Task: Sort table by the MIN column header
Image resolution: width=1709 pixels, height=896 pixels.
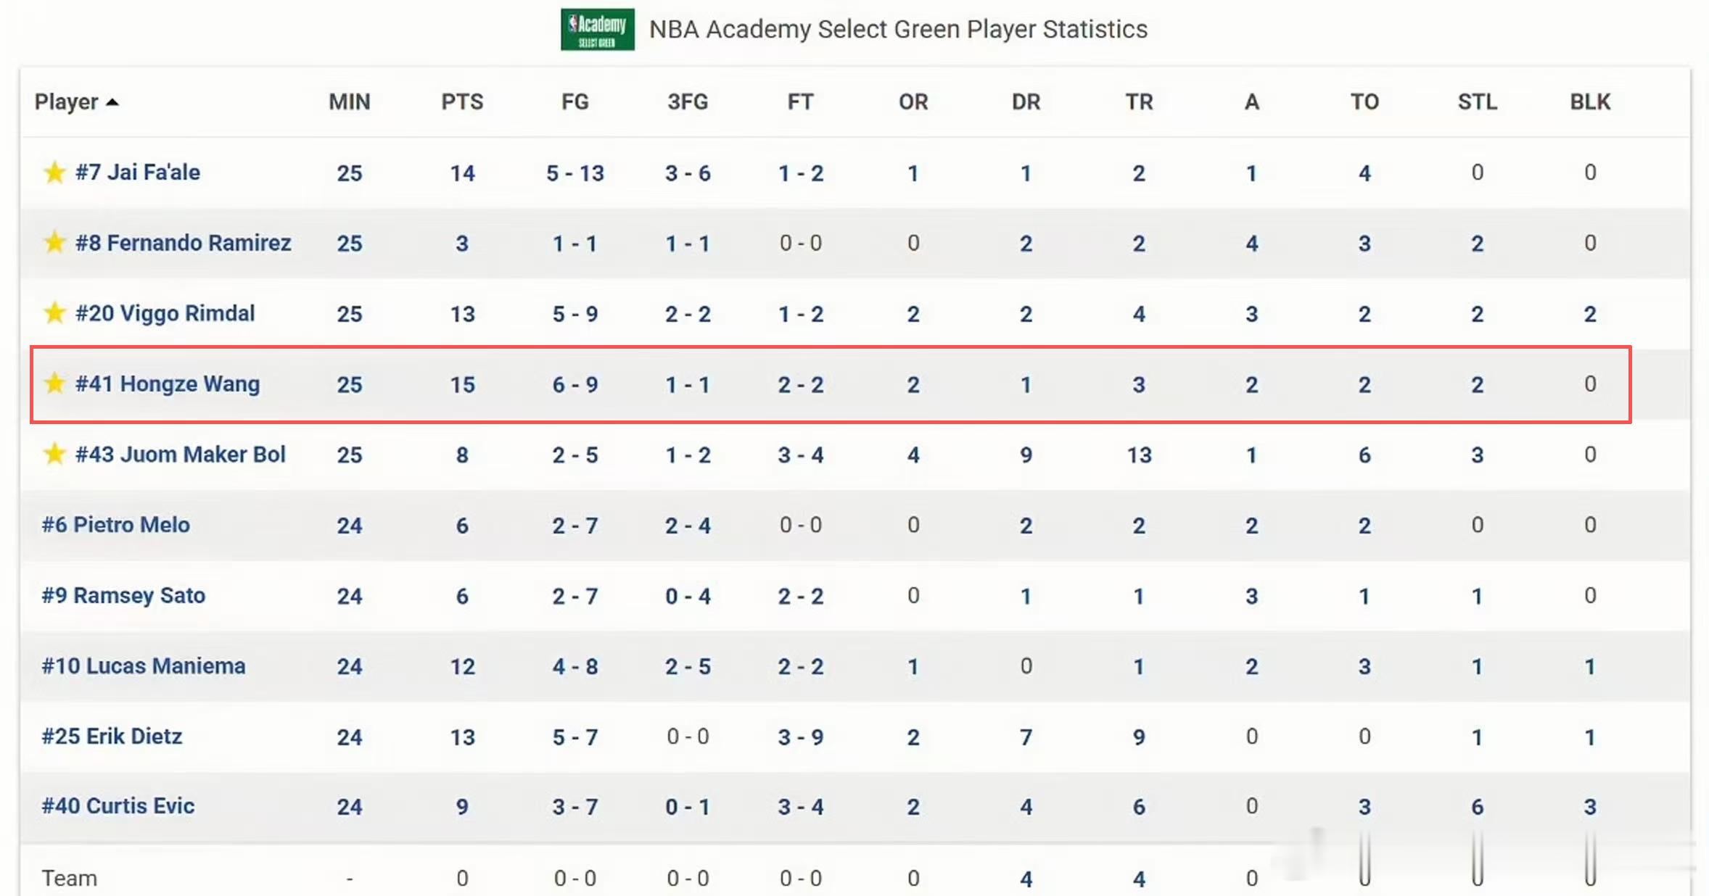Action: (x=350, y=102)
